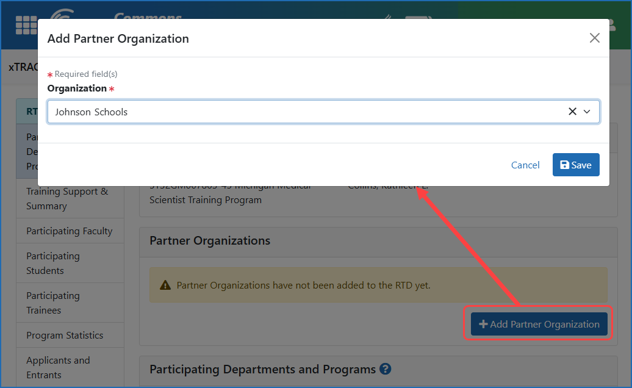Image resolution: width=632 pixels, height=388 pixels.
Task: Go to Applicants and Entrants
Action: tap(70, 367)
